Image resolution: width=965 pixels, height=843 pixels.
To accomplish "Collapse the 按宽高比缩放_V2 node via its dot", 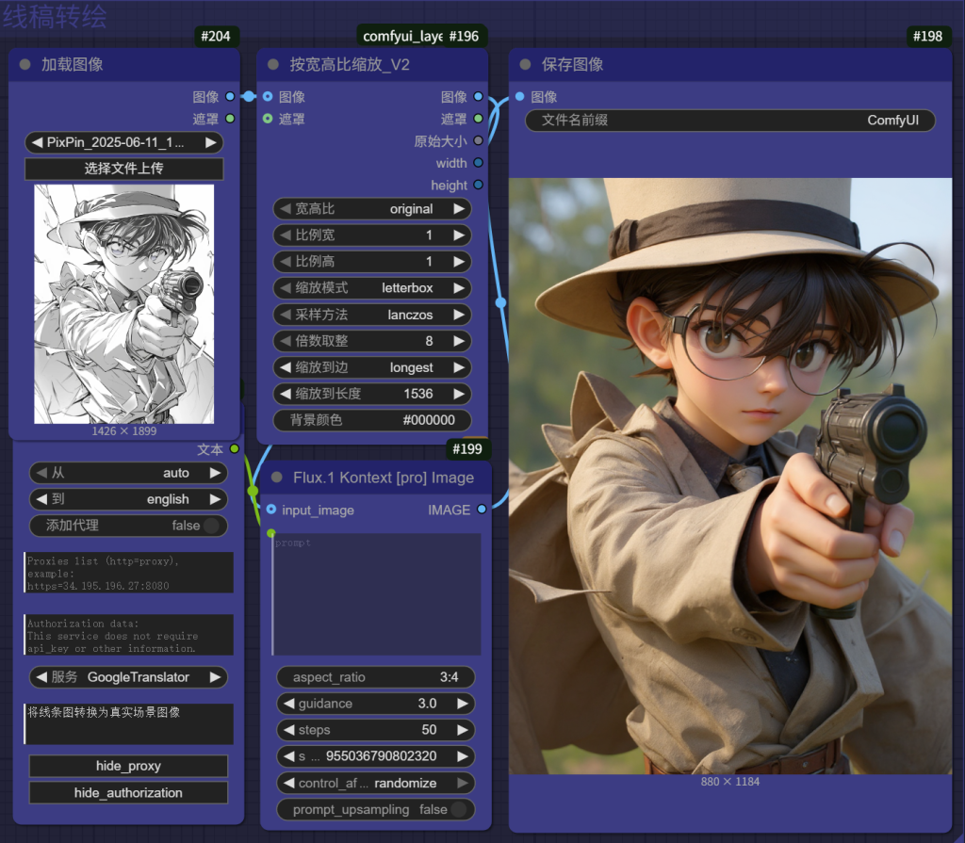I will 274,65.
